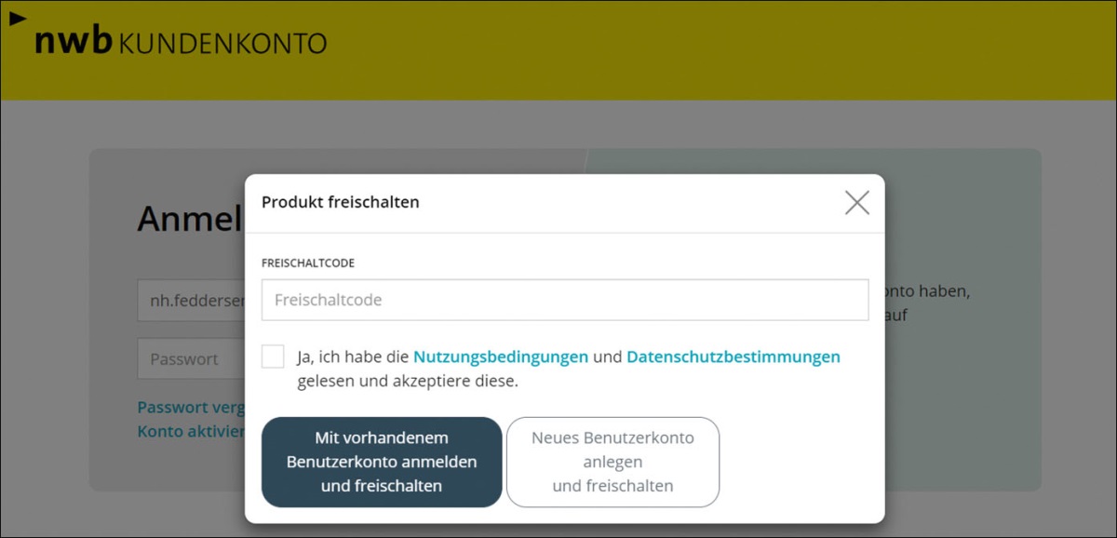Screen dimensions: 1117x538
Task: Click the nwb logo in the header
Action: coord(74,42)
